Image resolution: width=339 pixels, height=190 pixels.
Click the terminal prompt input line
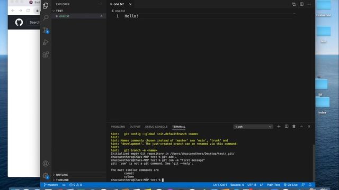tap(137, 180)
